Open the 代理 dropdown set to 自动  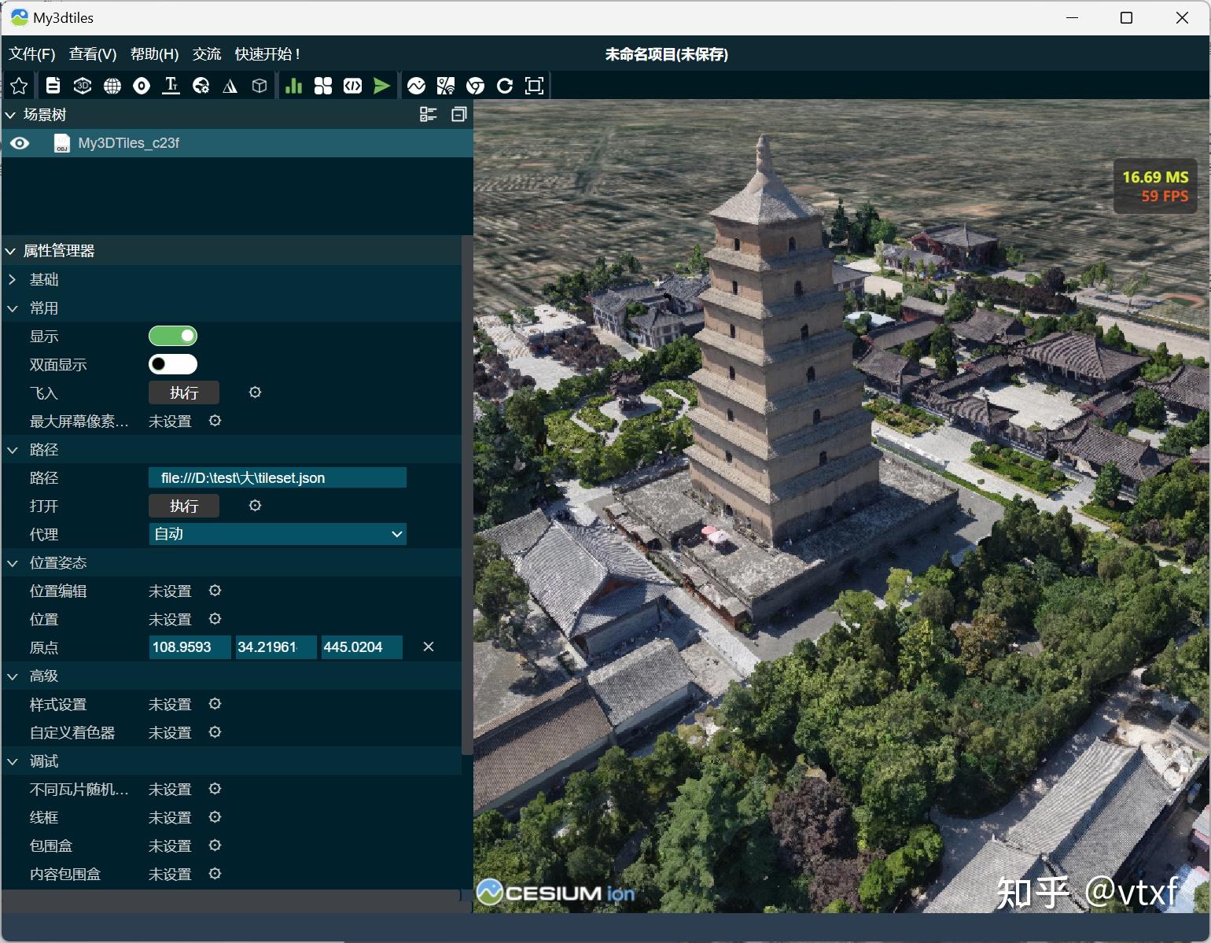tap(277, 534)
